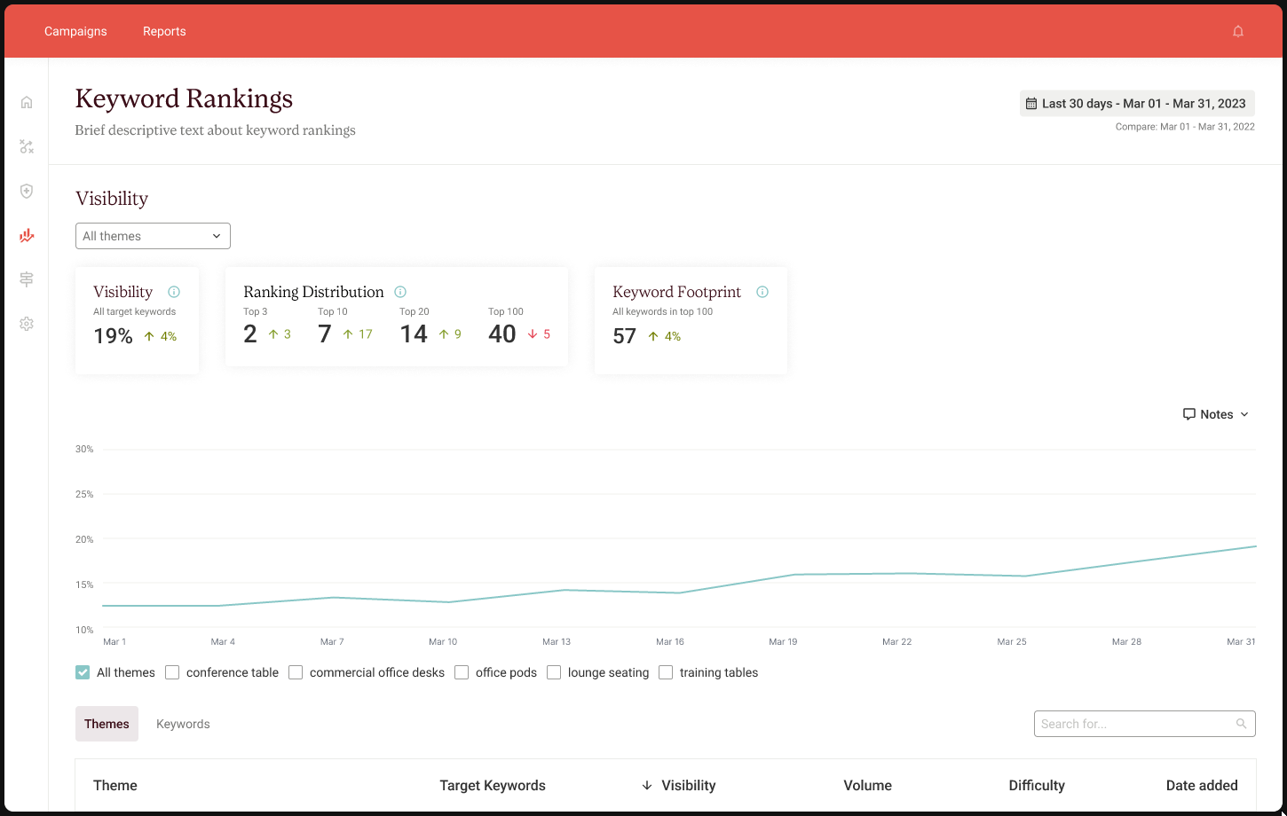Click the Keyword Footprint value 57
This screenshot has width=1287, height=816.
625,336
